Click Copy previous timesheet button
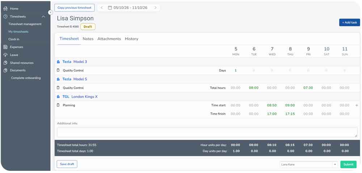The width and height of the screenshot is (362, 173). tap(75, 8)
